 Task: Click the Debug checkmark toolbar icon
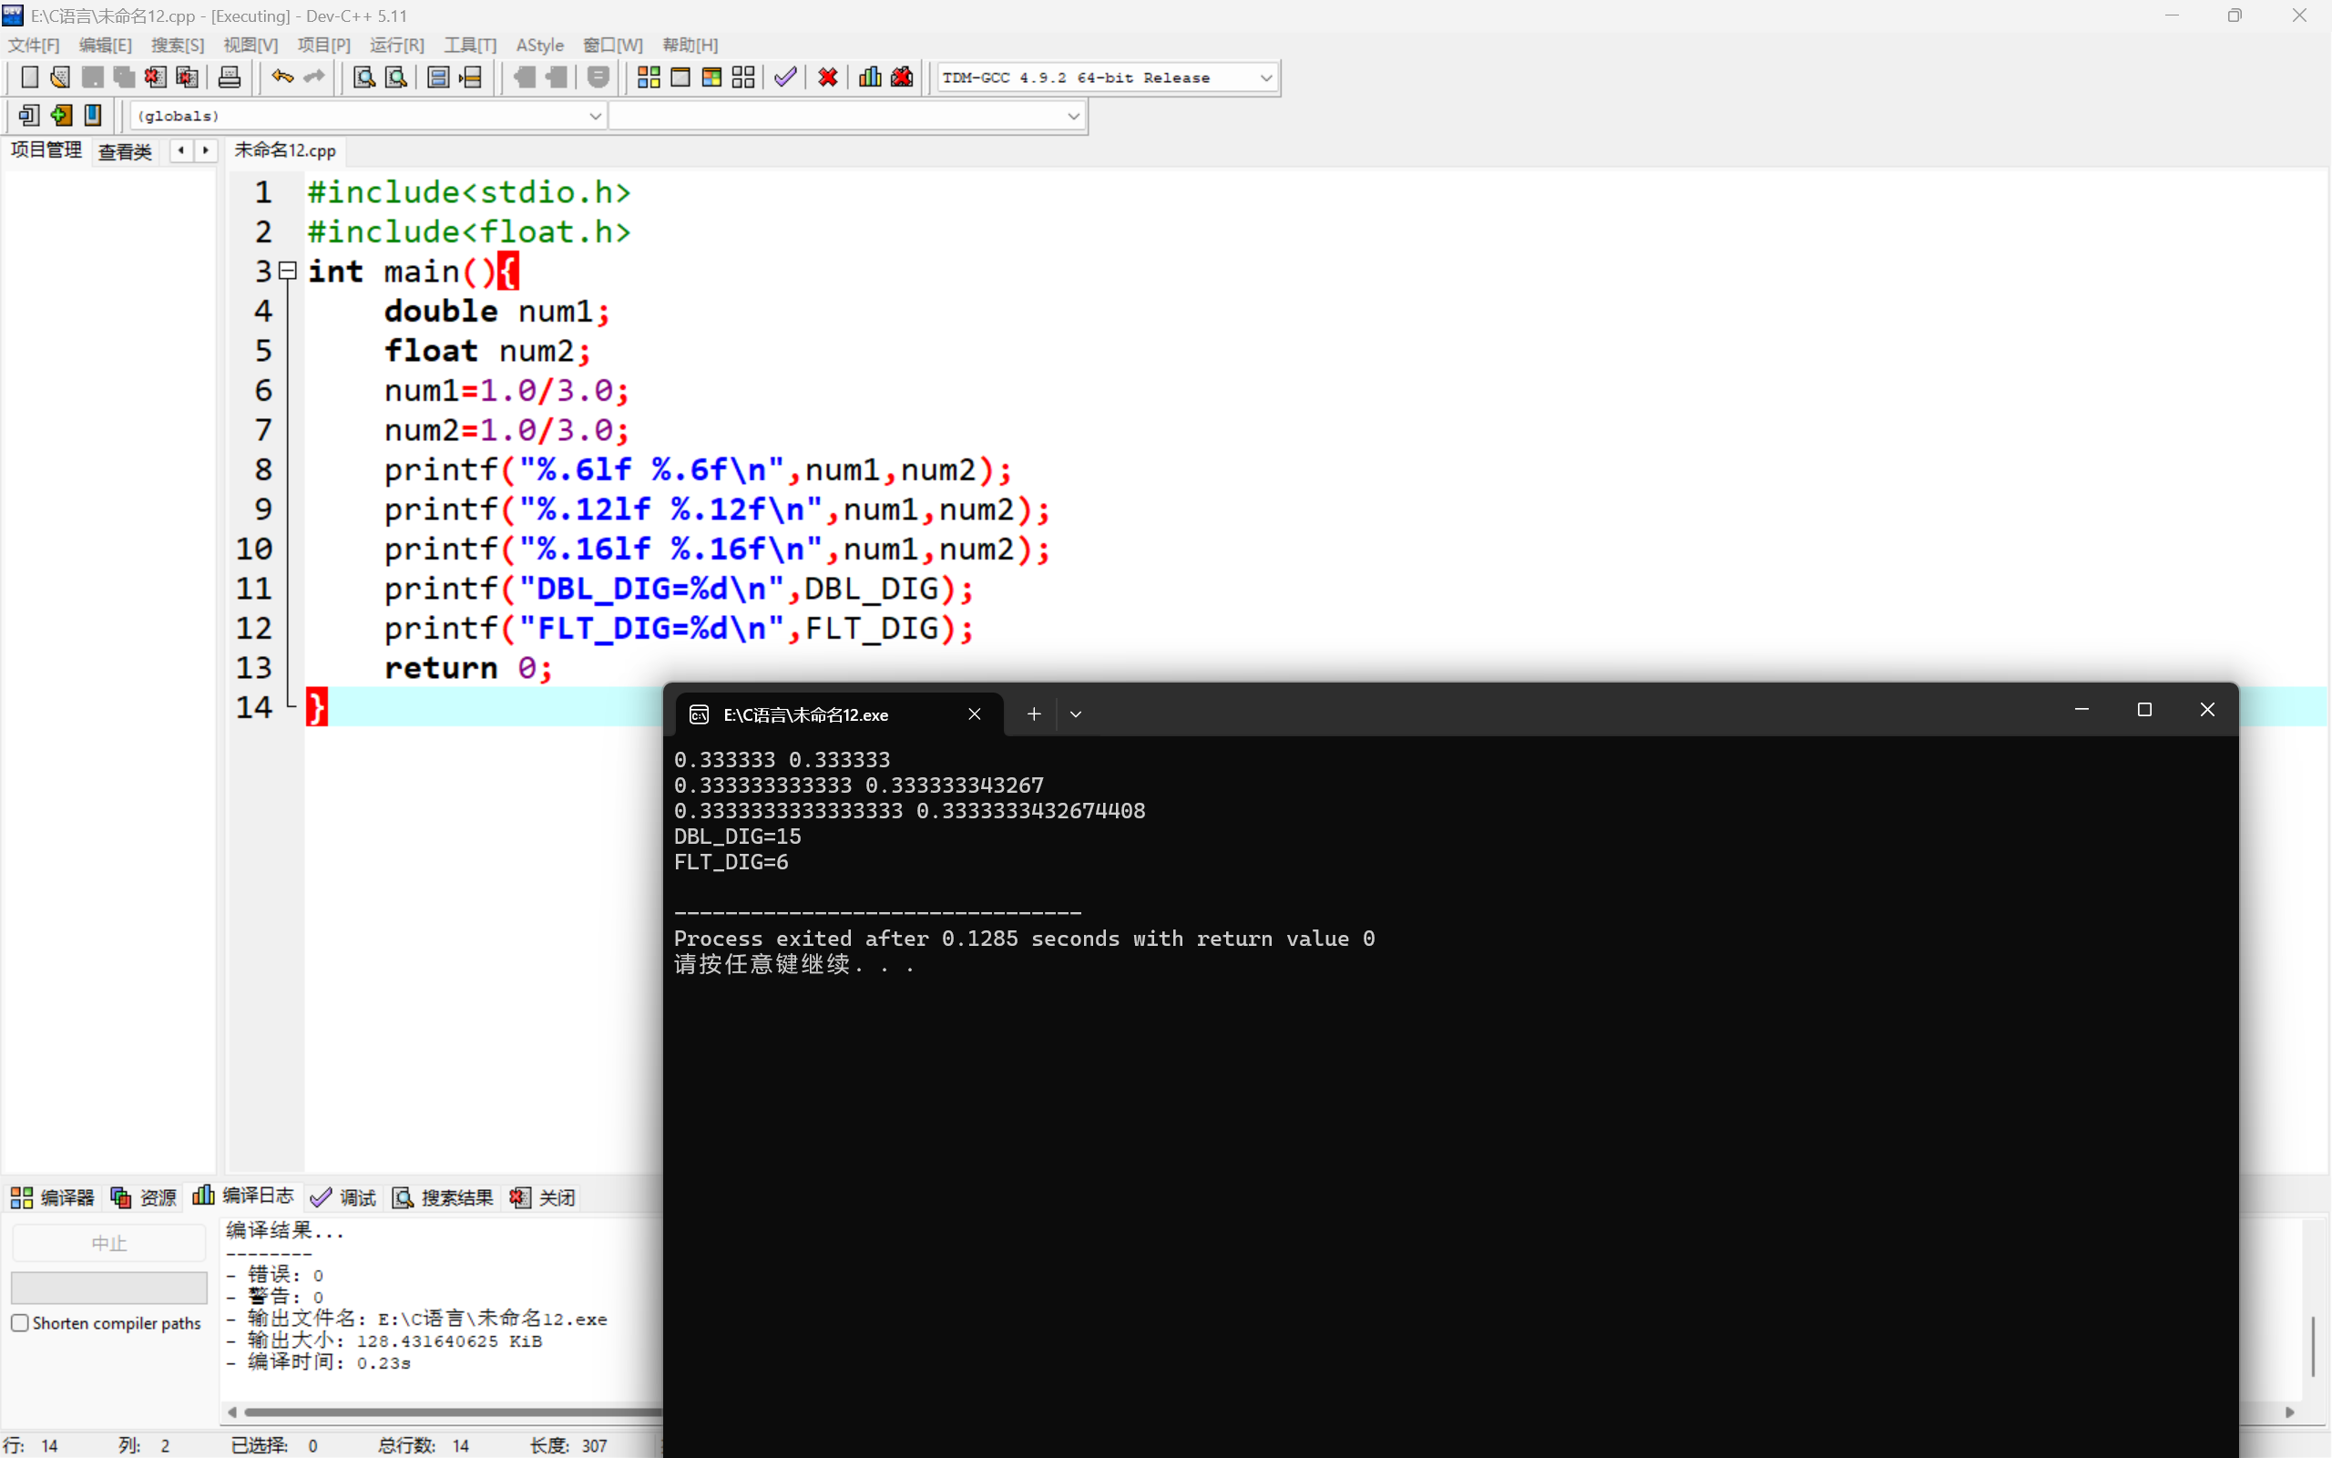pyautogui.click(x=784, y=77)
